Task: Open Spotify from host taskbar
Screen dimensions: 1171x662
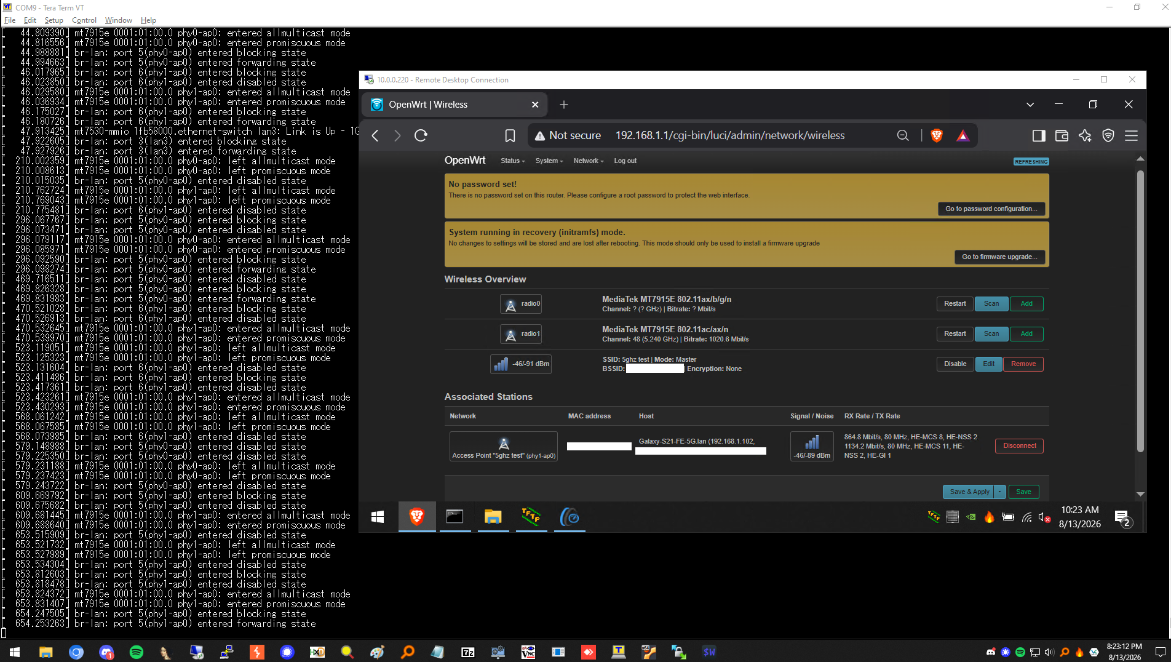Action: click(137, 652)
